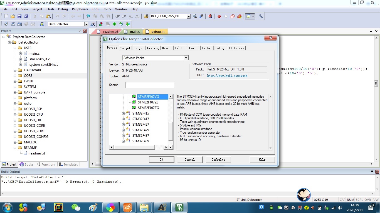
Task: Click the Save All icon
Action: [26, 16]
